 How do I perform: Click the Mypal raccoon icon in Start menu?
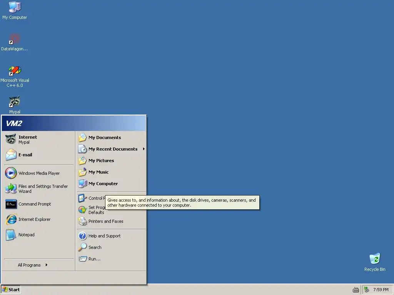(x=11, y=139)
